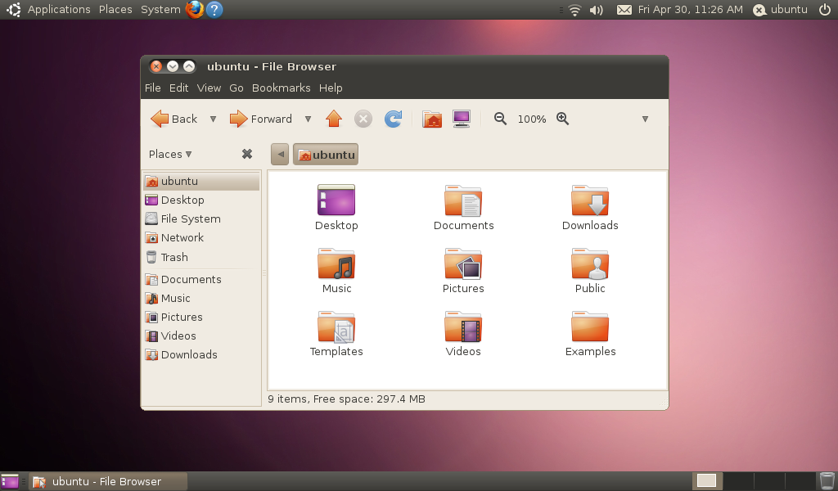838x491 pixels.
Task: Select Trash in the sidebar
Action: coord(174,257)
